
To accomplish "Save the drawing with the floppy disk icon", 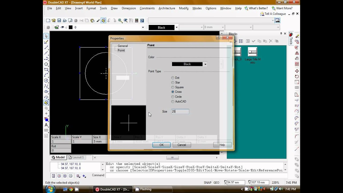I will pyautogui.click(x=59, y=20).
